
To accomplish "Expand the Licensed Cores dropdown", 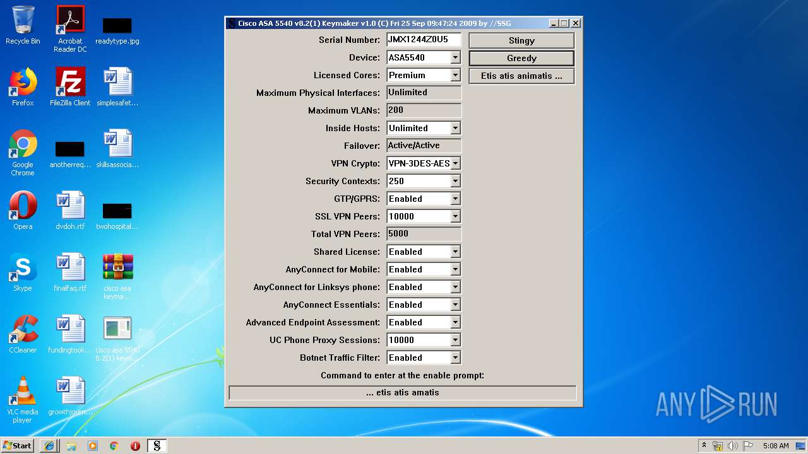I will click(455, 75).
